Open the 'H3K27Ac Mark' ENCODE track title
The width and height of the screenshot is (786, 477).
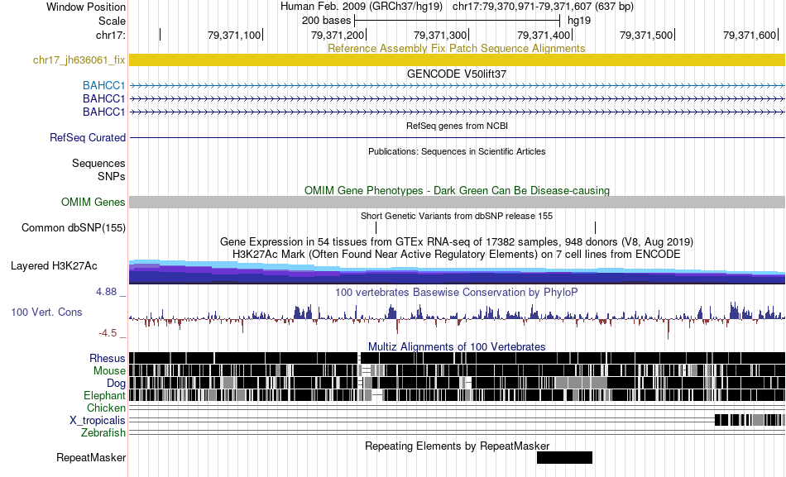click(457, 254)
